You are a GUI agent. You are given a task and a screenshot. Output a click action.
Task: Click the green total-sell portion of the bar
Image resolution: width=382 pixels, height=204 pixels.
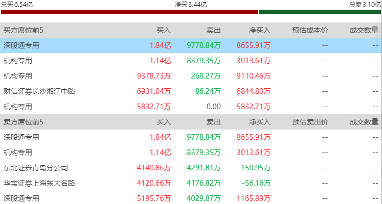coord(320,11)
